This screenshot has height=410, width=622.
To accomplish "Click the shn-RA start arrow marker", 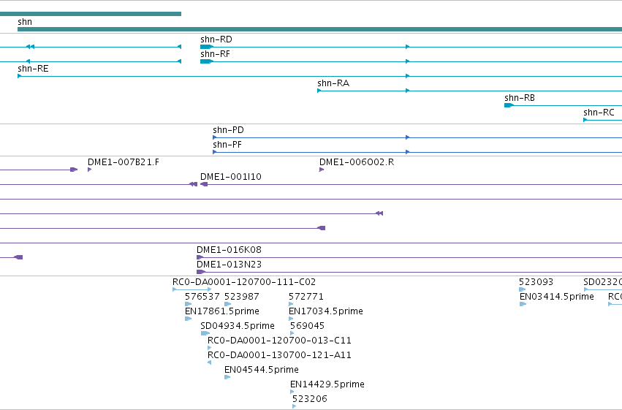I will 319,91.
